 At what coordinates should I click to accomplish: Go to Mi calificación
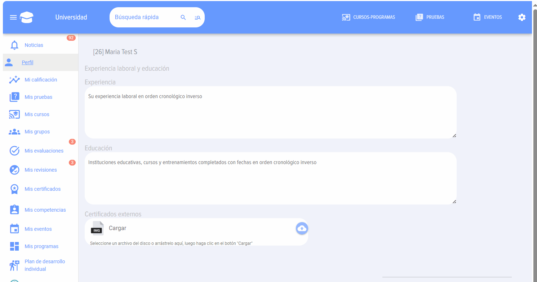pos(40,80)
